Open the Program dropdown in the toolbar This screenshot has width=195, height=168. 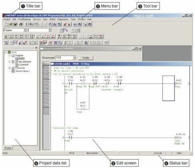point(25,30)
